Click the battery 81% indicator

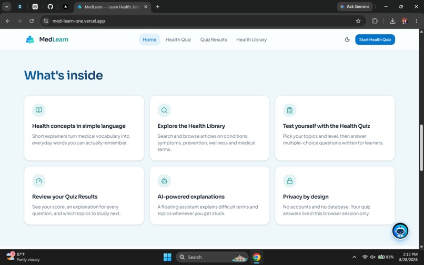tap(386, 257)
